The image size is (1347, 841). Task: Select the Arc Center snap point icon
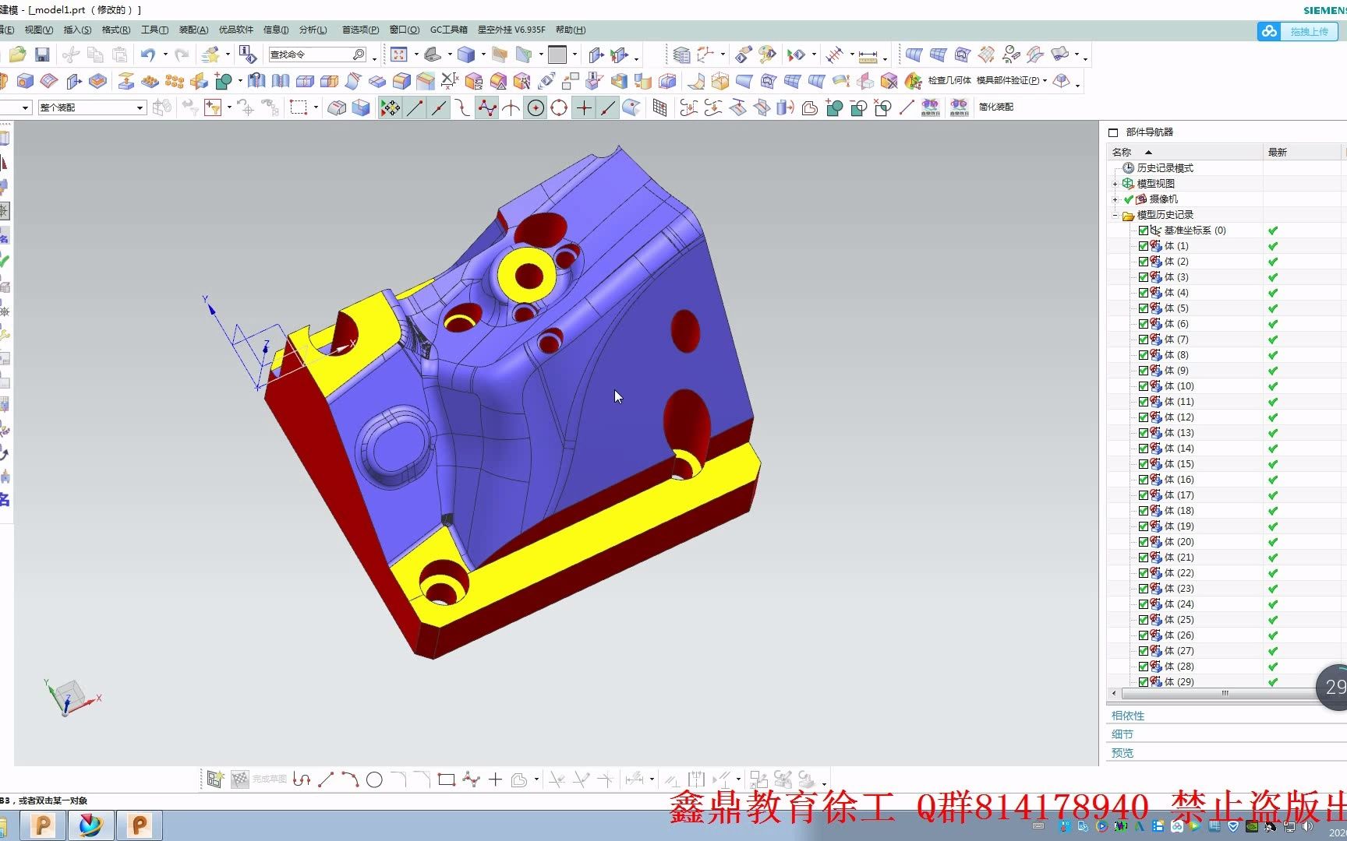pos(536,107)
